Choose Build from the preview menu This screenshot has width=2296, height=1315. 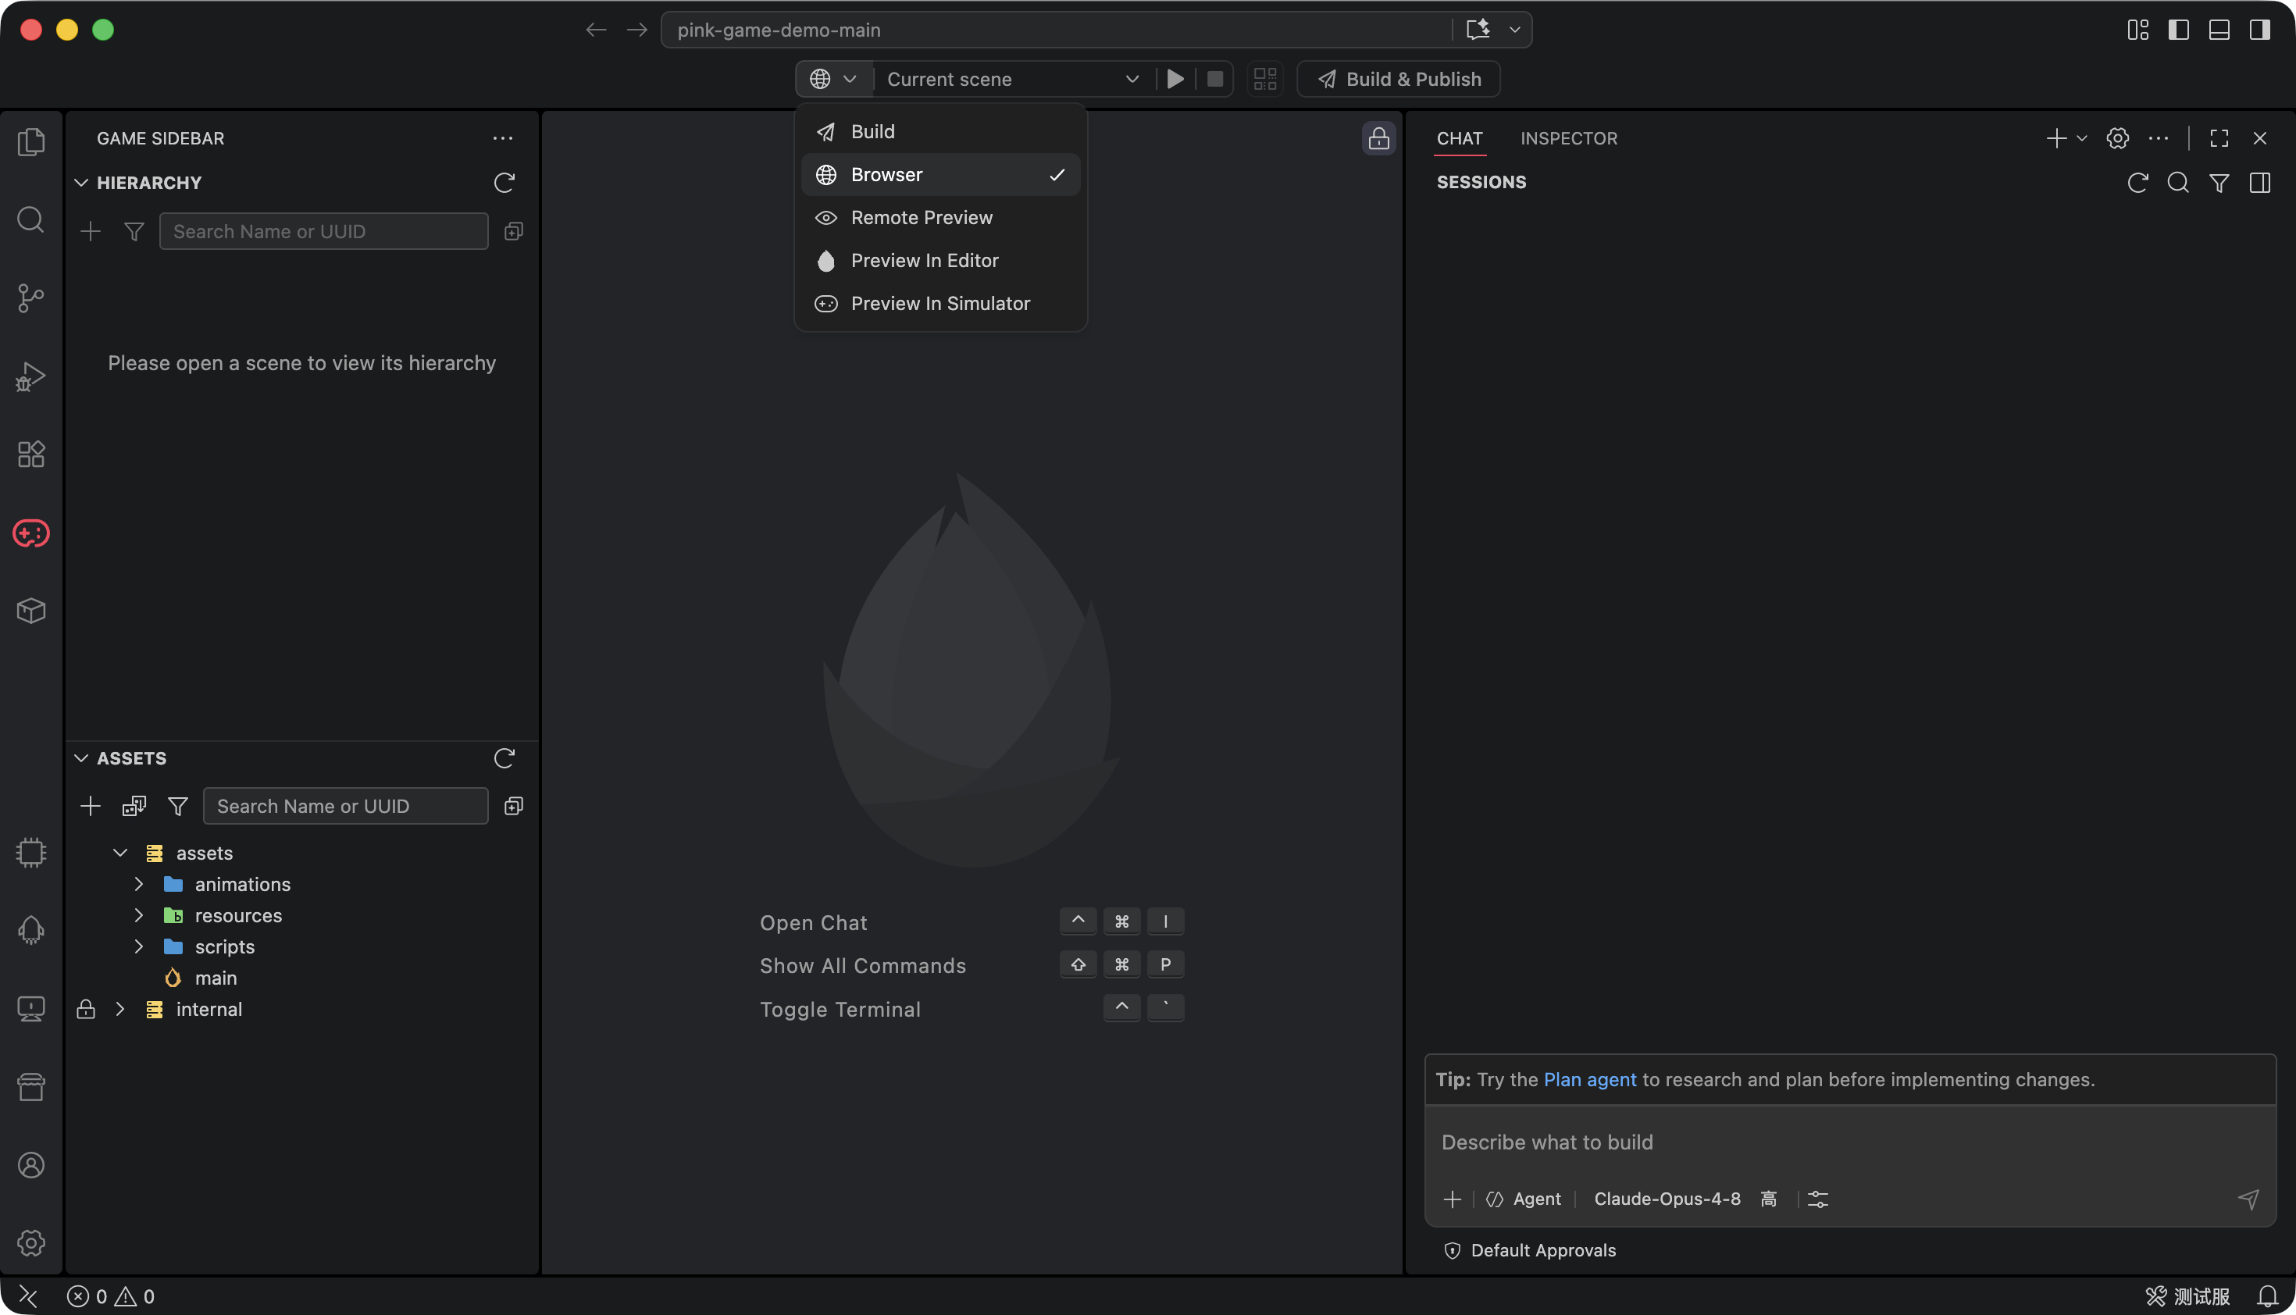click(x=940, y=131)
